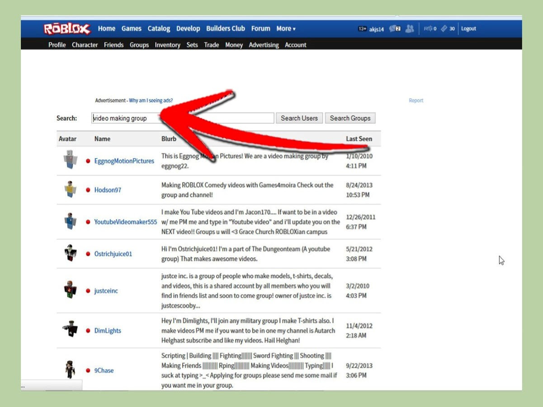Image resolution: width=543 pixels, height=407 pixels.
Task: Open Character in the sub navigation
Action: [x=85, y=45]
